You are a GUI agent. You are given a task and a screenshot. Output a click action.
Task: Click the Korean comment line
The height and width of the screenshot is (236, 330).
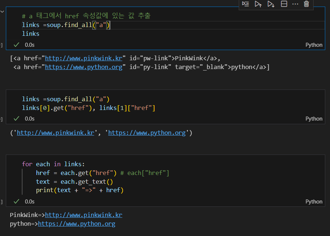click(x=86, y=16)
